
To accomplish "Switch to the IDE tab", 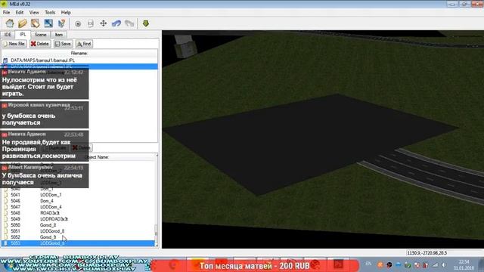I will point(8,35).
